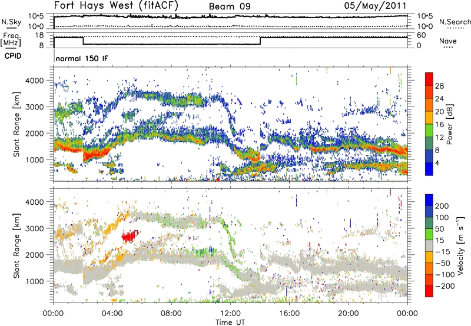Click the red segment of the power color bar
Image resolution: width=471 pixels, height=326 pixels.
(429, 79)
